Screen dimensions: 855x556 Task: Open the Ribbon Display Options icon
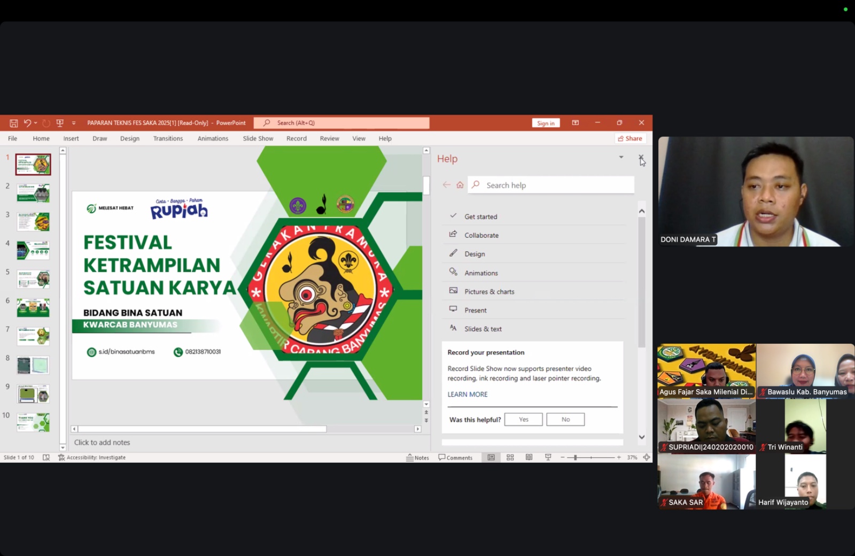coord(576,123)
